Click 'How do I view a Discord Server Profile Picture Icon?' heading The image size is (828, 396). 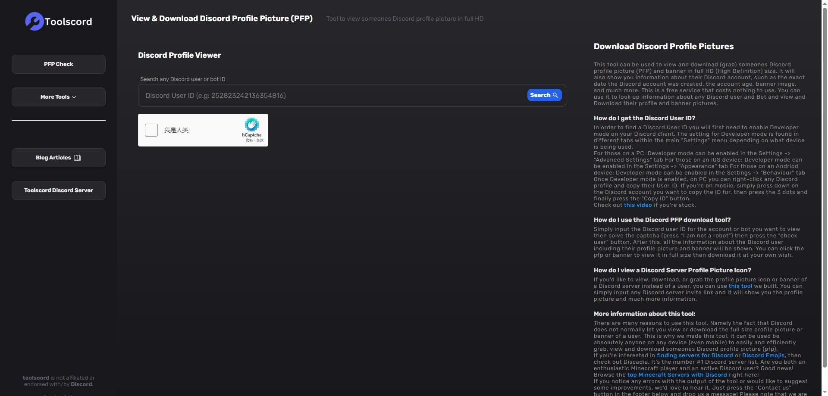(x=672, y=270)
